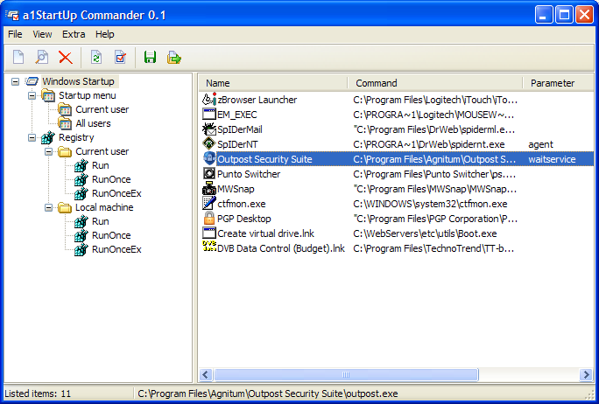Click the horizontal scrollbar right arrow

(586, 374)
